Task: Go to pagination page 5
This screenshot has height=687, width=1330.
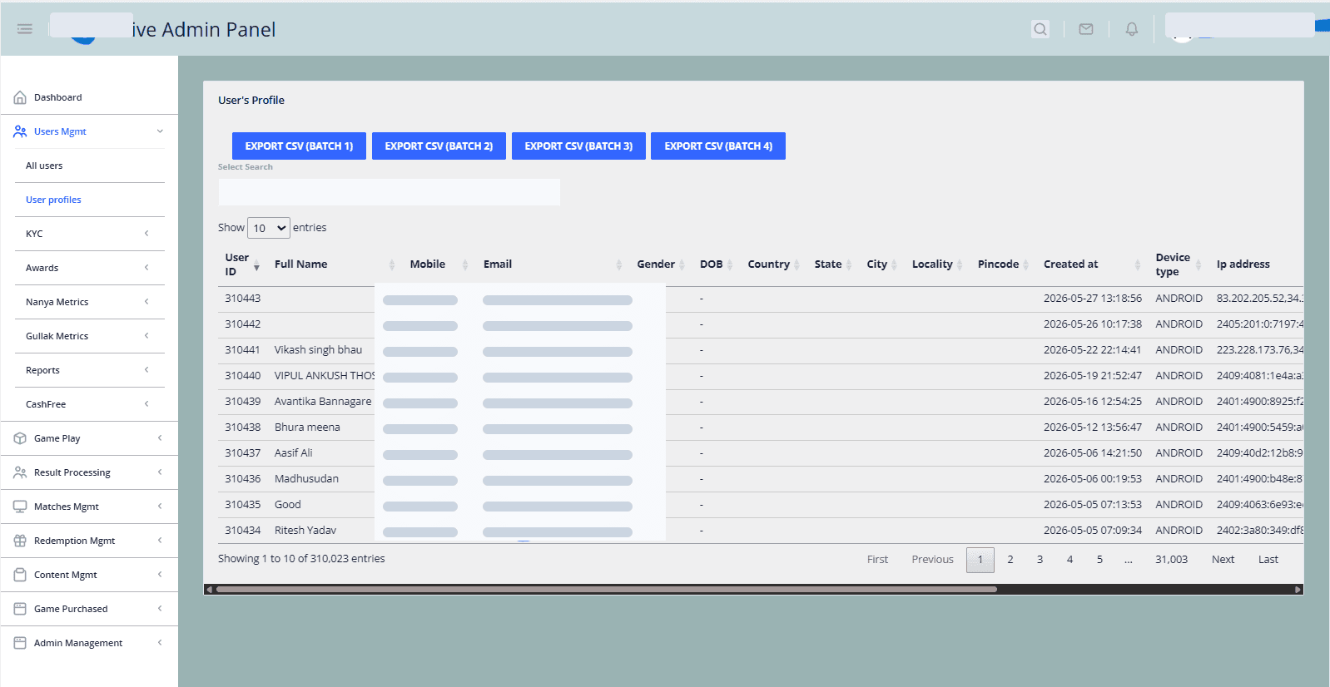Action: [1099, 560]
